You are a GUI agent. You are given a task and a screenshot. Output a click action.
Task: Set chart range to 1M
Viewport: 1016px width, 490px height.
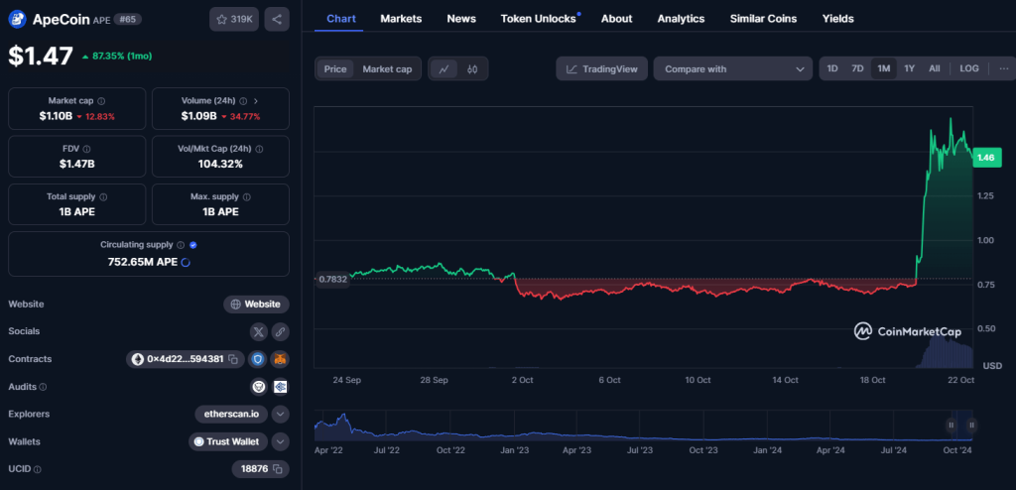point(884,68)
